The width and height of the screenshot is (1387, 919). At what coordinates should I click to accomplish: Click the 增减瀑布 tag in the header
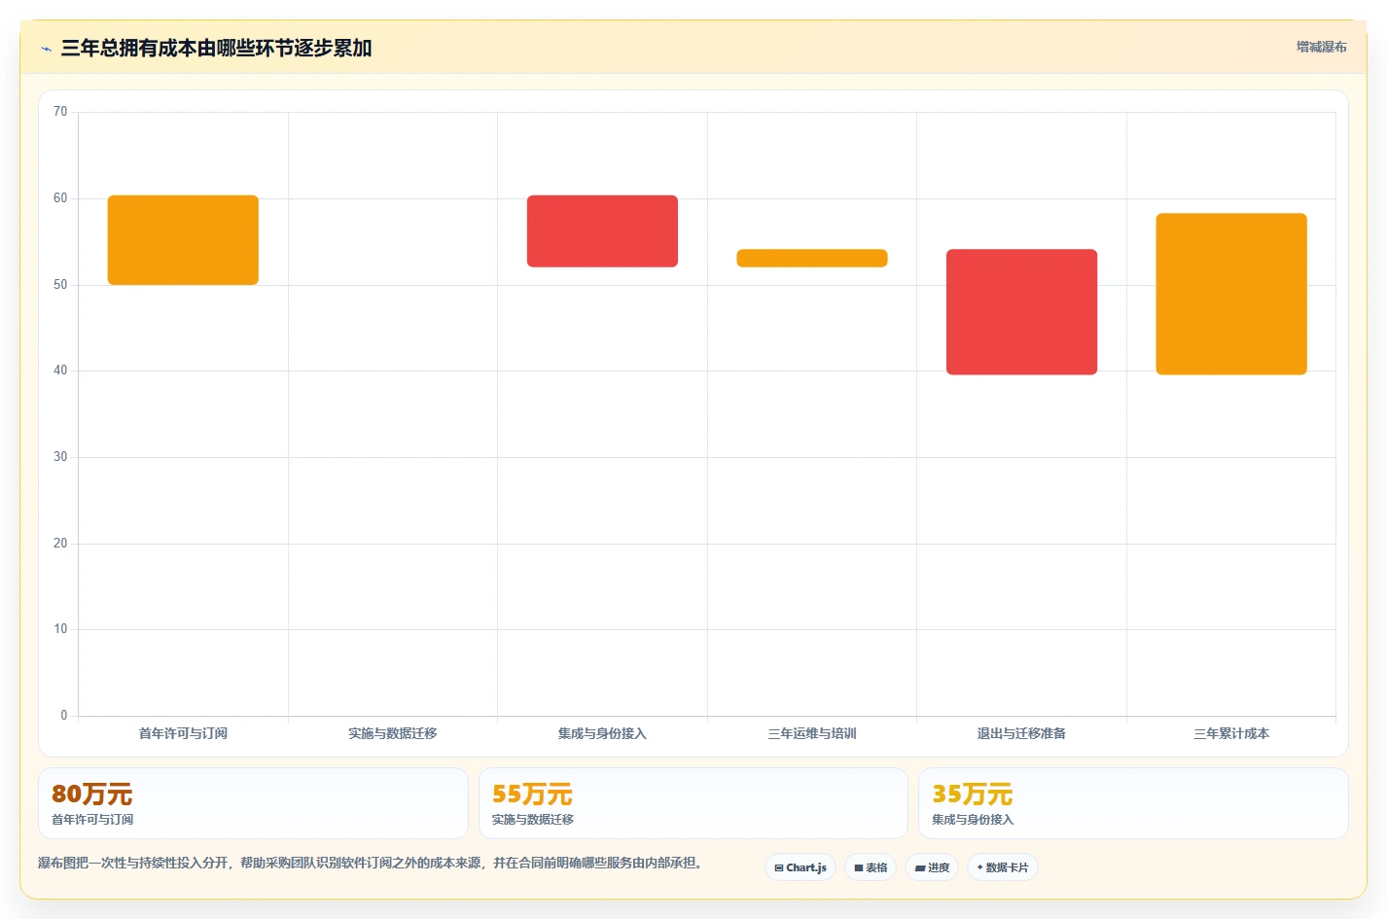[x=1321, y=47]
